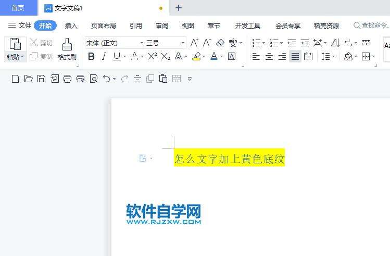This screenshot has width=390, height=256.
Task: Decrease font size with A- icon
Action: tap(207, 43)
